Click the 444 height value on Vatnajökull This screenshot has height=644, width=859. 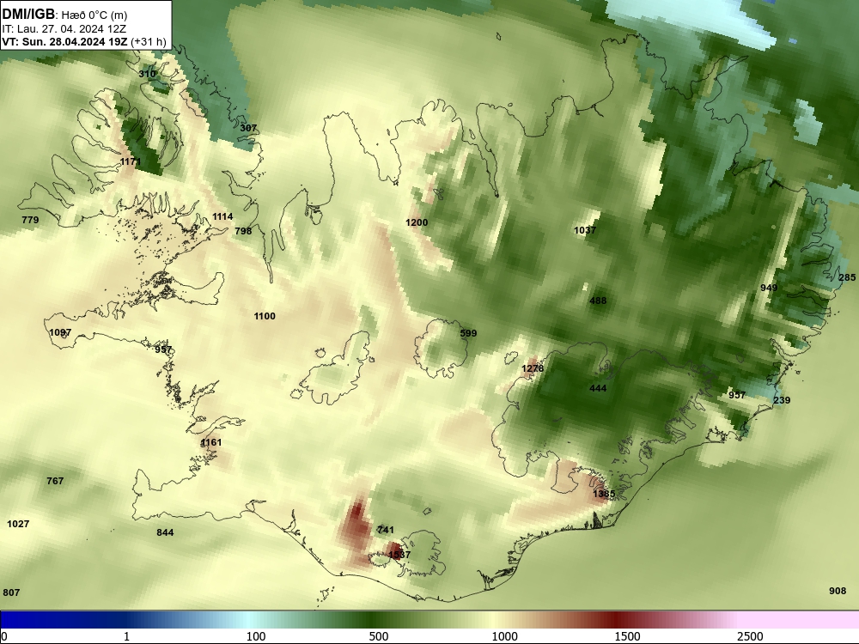tap(598, 388)
